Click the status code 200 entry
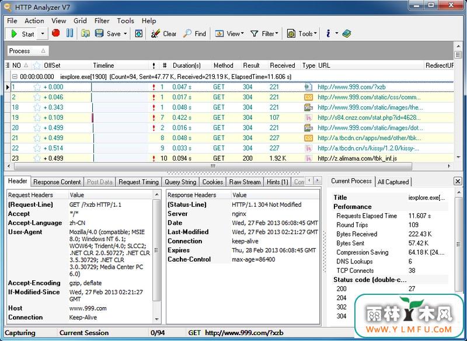The width and height of the screenshot is (467, 341). tap(390, 288)
